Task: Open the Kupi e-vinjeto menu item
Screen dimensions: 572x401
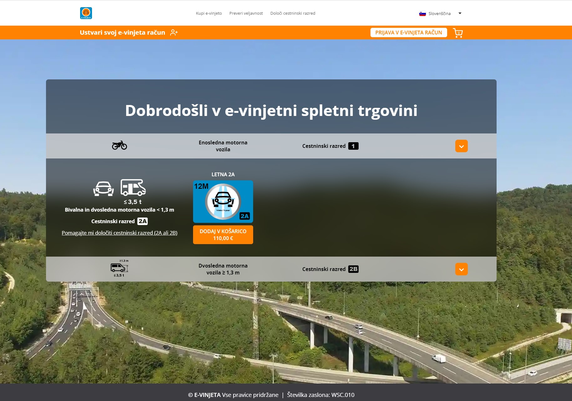Action: 209,13
